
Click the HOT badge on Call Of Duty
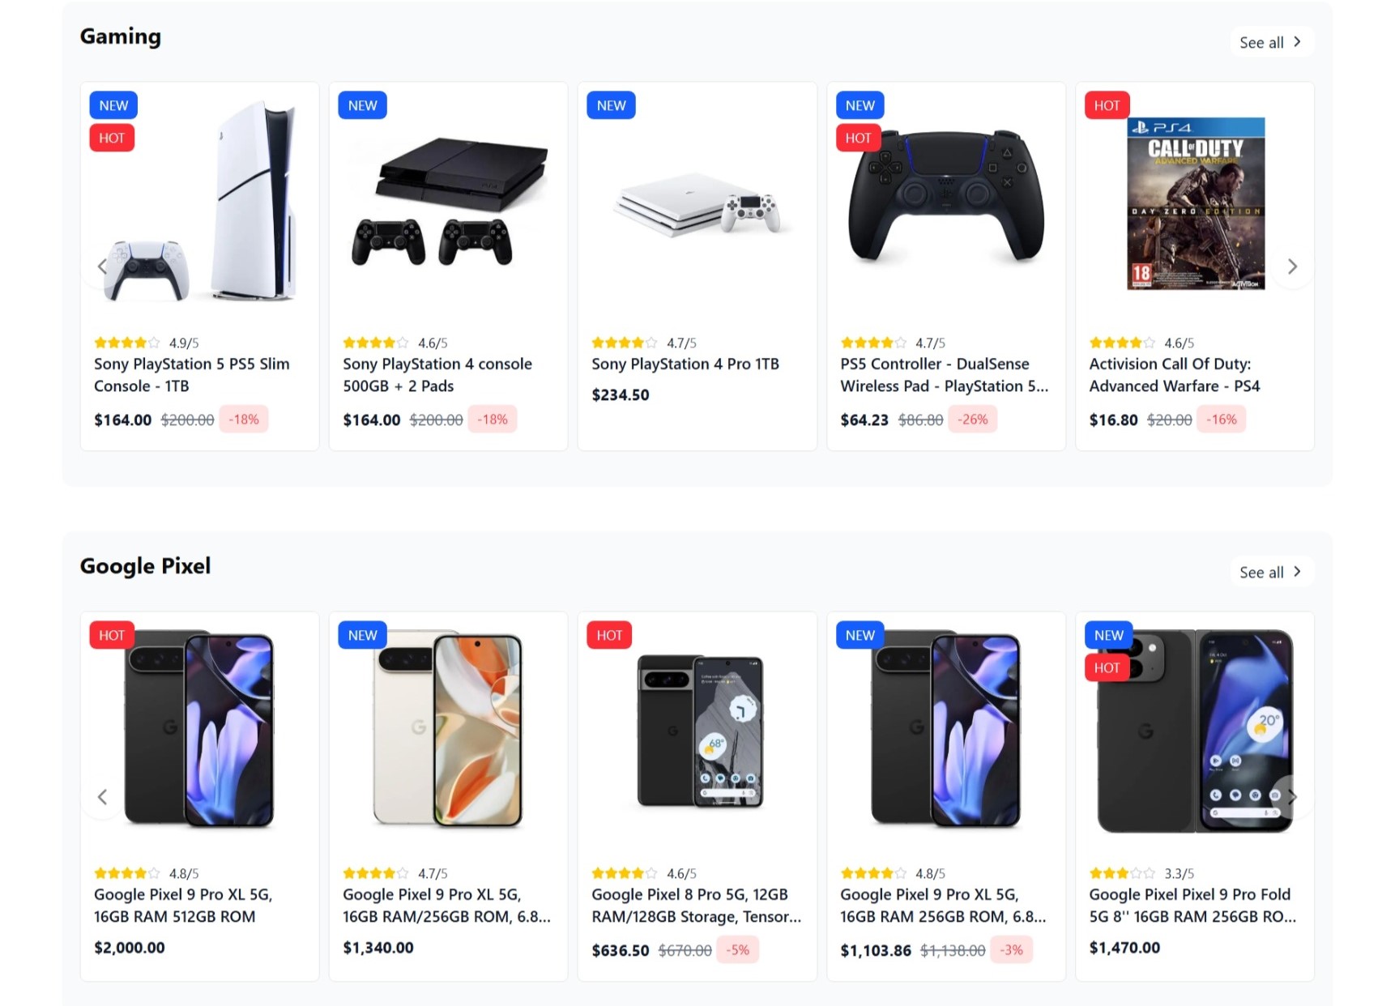tap(1107, 104)
